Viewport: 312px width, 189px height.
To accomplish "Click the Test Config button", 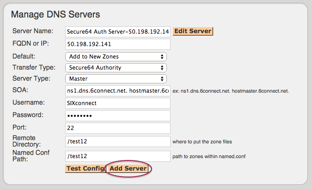I will click(x=85, y=168).
